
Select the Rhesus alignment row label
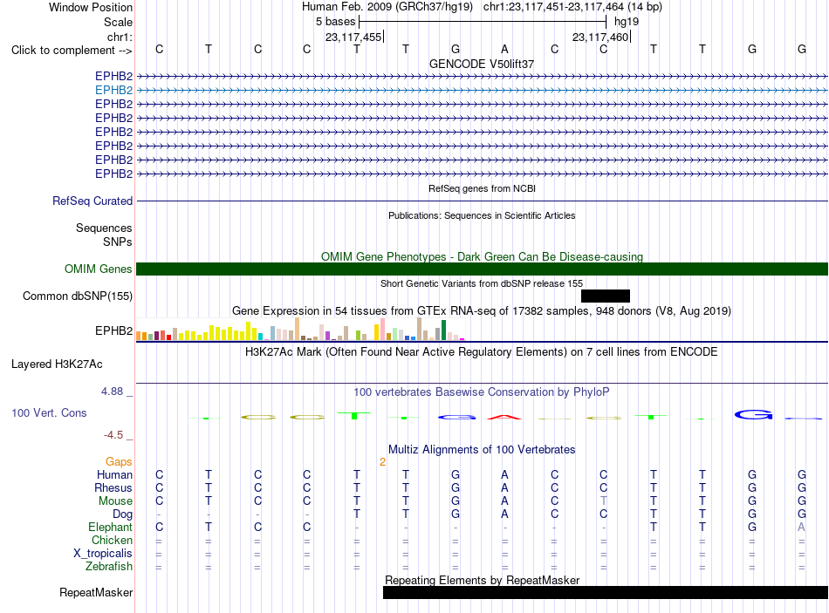click(x=113, y=487)
